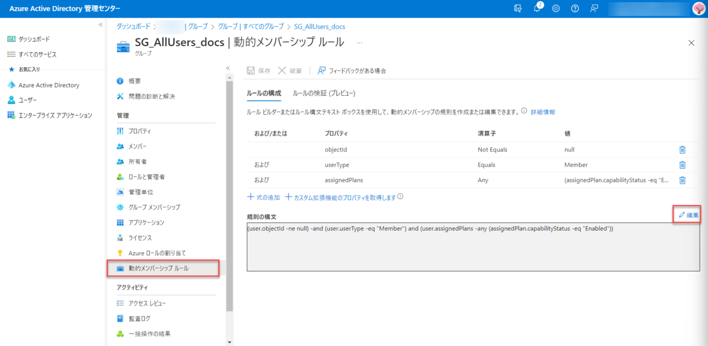Screen dimensions: 708x346
Task: Click グループ | すべてのグループ breadcrumb
Action: [252, 26]
